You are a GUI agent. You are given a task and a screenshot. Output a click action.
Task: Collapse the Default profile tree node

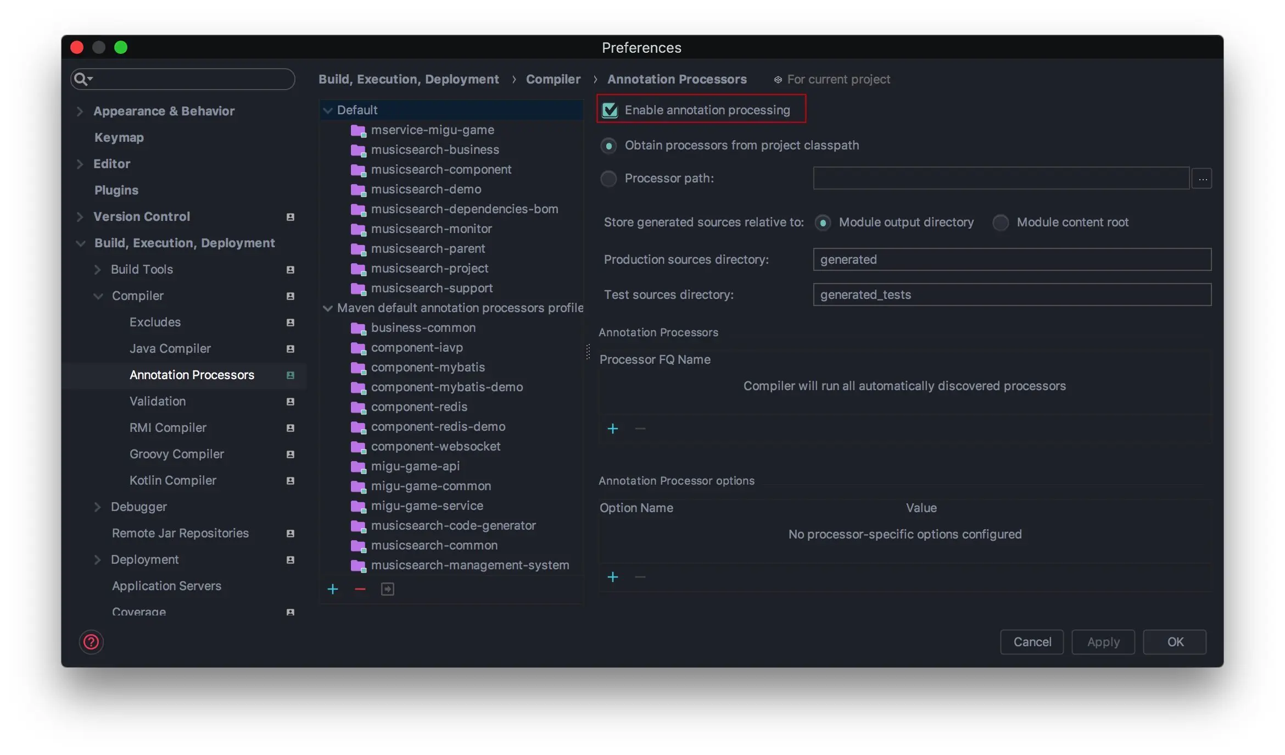[x=328, y=110]
